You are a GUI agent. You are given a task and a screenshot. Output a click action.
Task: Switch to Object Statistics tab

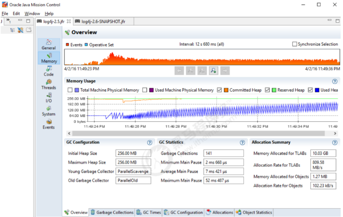click(x=254, y=212)
